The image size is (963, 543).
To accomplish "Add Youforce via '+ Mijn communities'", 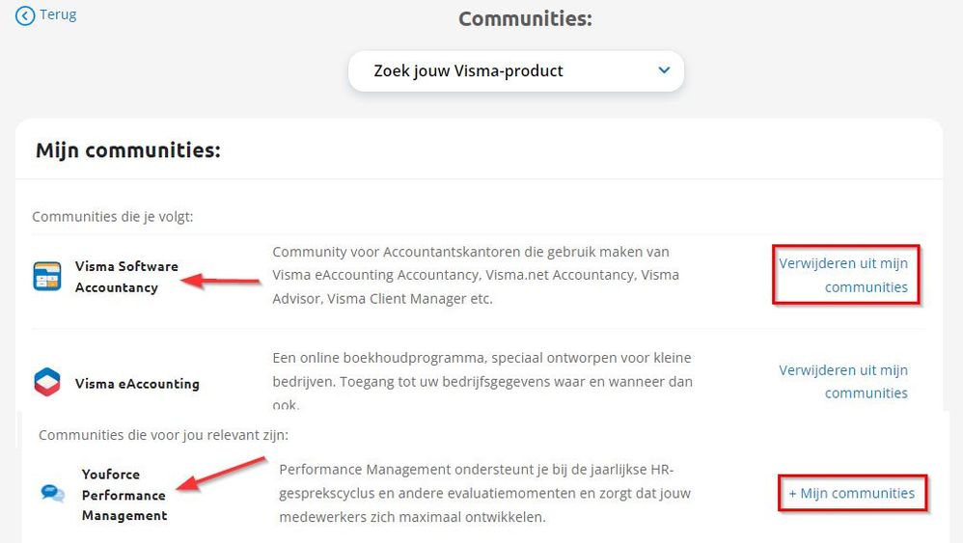I will (x=851, y=493).
